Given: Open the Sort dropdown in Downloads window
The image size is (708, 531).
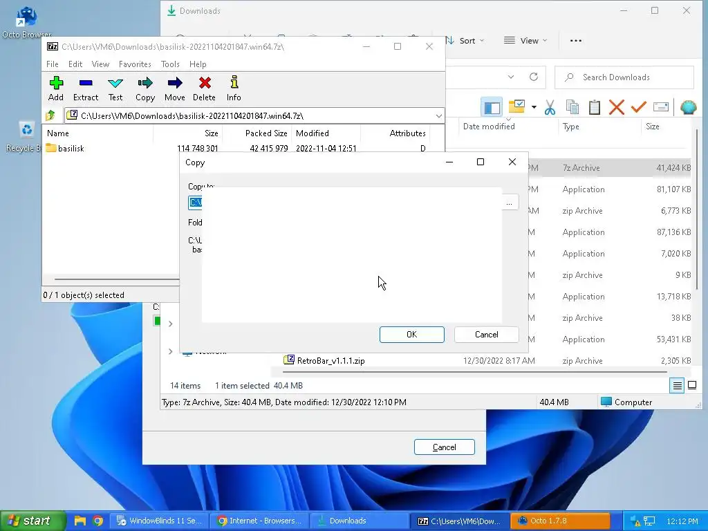Looking at the screenshot, I should pyautogui.click(x=465, y=41).
